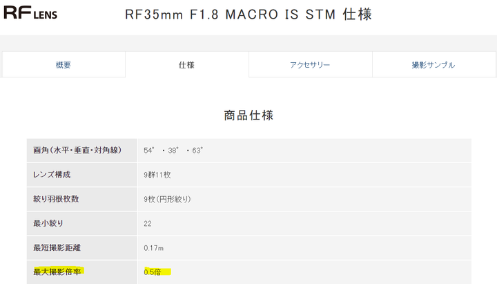The height and width of the screenshot is (284, 497).
Task: Select the 最短撮影距離 row label
Action: 57,247
